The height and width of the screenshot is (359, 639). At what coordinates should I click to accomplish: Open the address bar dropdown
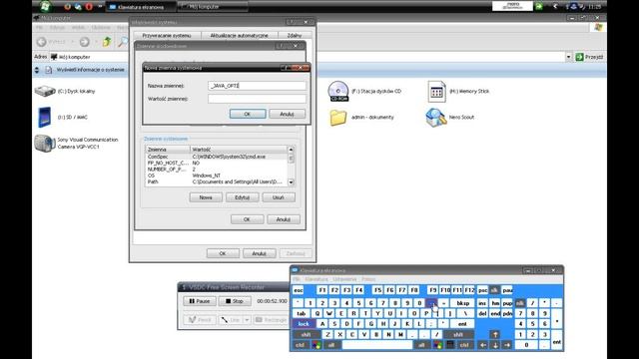click(x=568, y=57)
